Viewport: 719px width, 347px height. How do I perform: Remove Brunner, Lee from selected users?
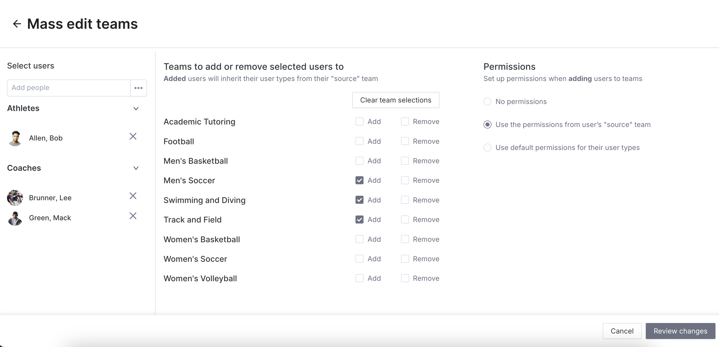133,196
